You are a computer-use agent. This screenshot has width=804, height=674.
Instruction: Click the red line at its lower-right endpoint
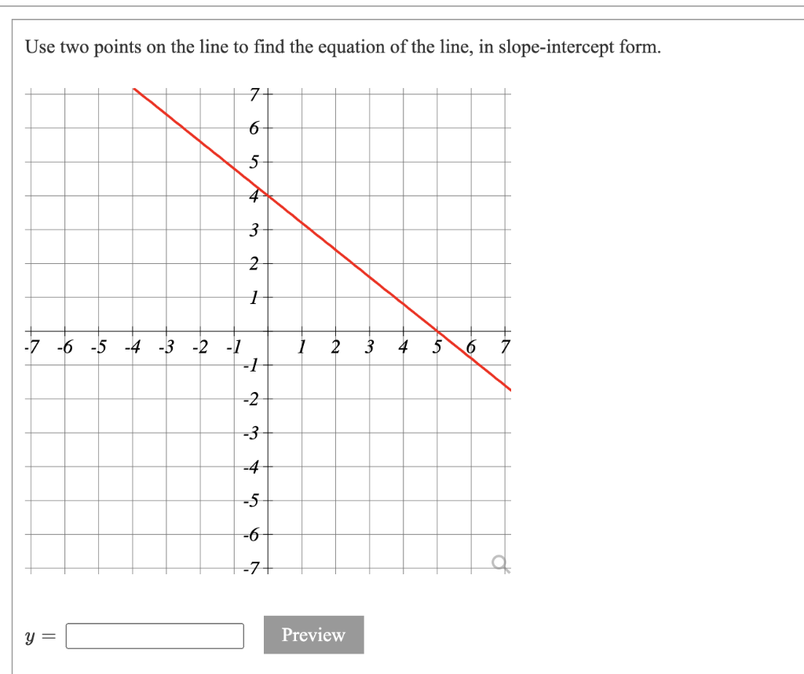pos(511,388)
